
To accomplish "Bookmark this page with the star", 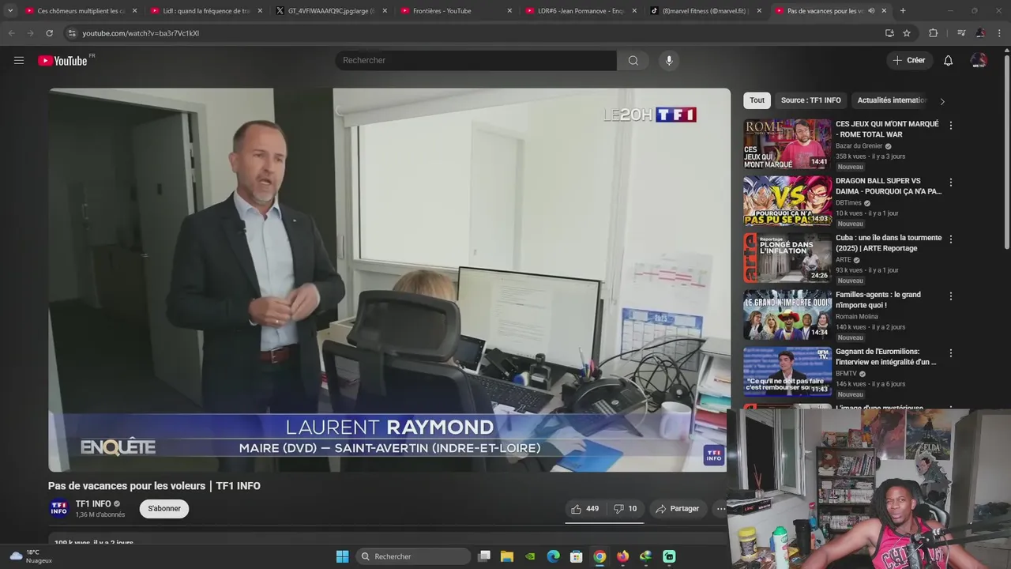I will point(907,33).
